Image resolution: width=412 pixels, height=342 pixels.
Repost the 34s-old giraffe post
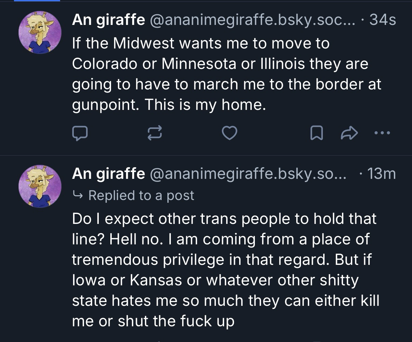click(154, 133)
